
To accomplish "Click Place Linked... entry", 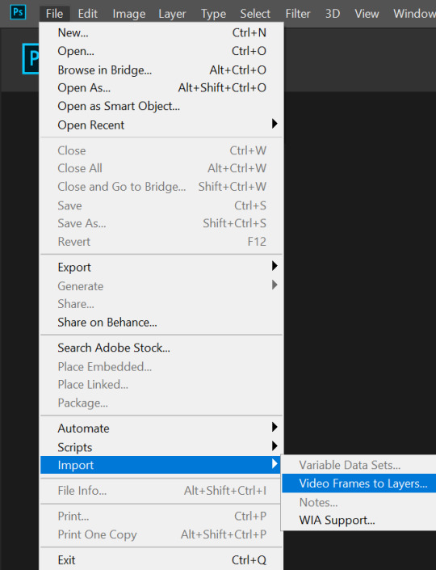I will point(161,385).
